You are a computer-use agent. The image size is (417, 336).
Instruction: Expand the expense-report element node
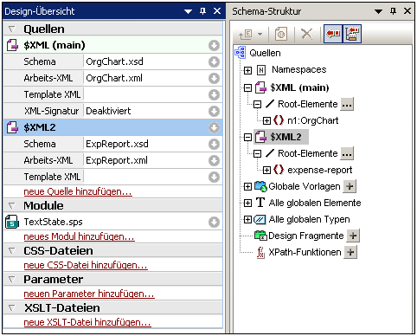click(x=266, y=170)
